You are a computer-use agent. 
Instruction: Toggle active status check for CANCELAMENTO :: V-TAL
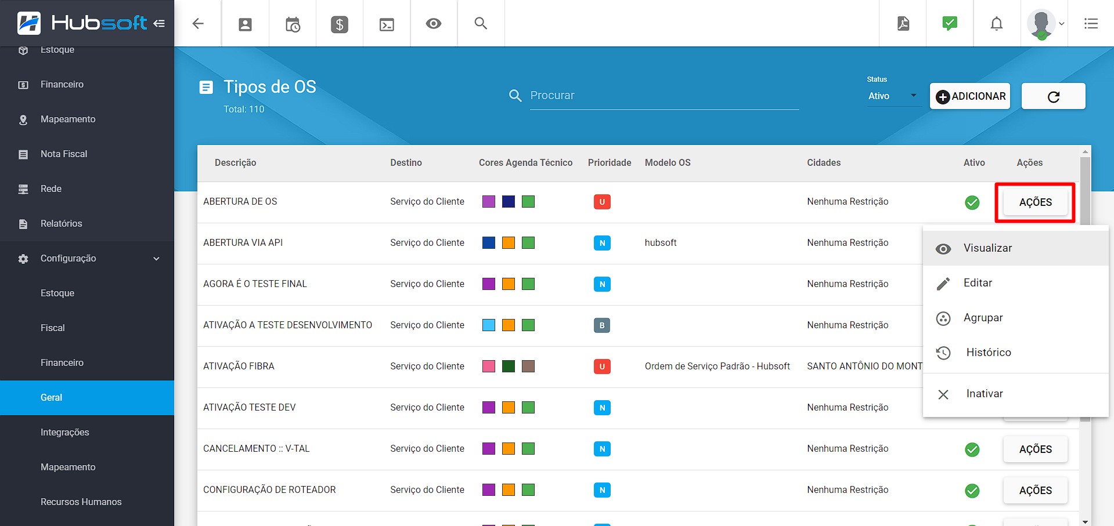coord(972,449)
